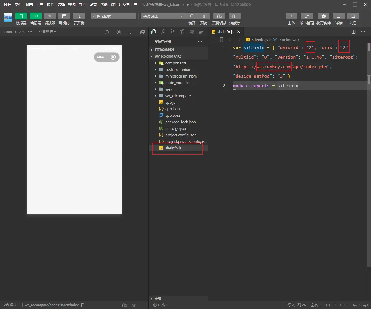Image resolution: width=371 pixels, height=309 pixels.
Task: Toggle the 调试器 debugger panel button
Action: click(50, 16)
